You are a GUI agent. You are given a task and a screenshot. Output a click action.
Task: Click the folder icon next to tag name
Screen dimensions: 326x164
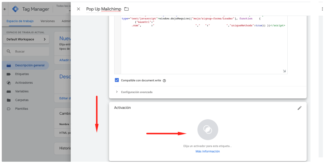click(x=126, y=9)
